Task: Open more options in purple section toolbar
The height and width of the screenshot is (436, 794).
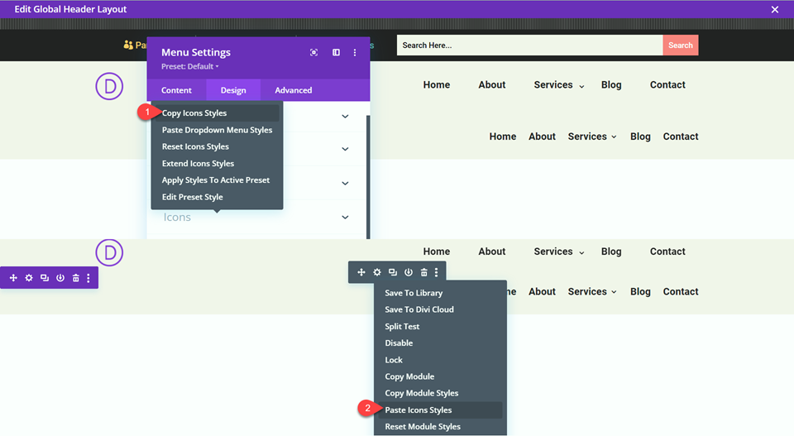Action: [88, 278]
